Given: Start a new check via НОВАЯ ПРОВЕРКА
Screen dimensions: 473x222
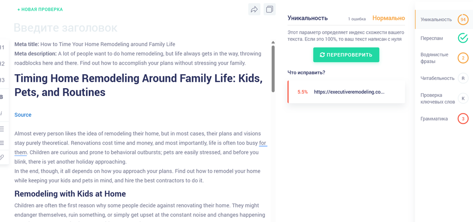Looking at the screenshot, I should pyautogui.click(x=40, y=10).
